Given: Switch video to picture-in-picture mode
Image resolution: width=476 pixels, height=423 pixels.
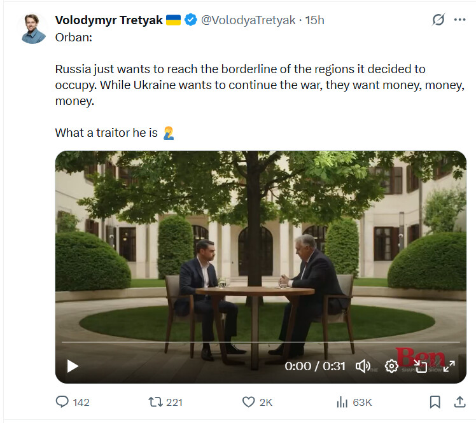Looking at the screenshot, I should click(x=421, y=366).
